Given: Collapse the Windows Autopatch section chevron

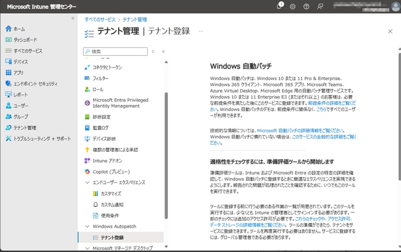Looking at the screenshot, I should pos(87,227).
